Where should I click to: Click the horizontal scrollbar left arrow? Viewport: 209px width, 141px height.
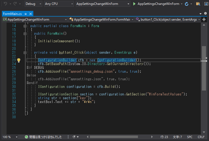tap(87, 137)
